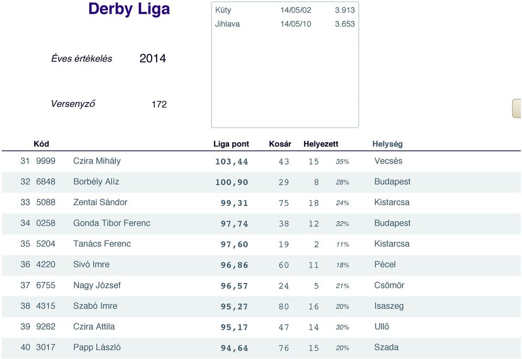The image size is (522, 359).
Task: Select the Szabó Imre row
Action: (261, 306)
